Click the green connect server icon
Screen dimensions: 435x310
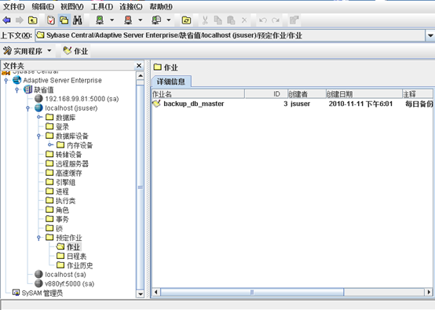click(x=100, y=20)
